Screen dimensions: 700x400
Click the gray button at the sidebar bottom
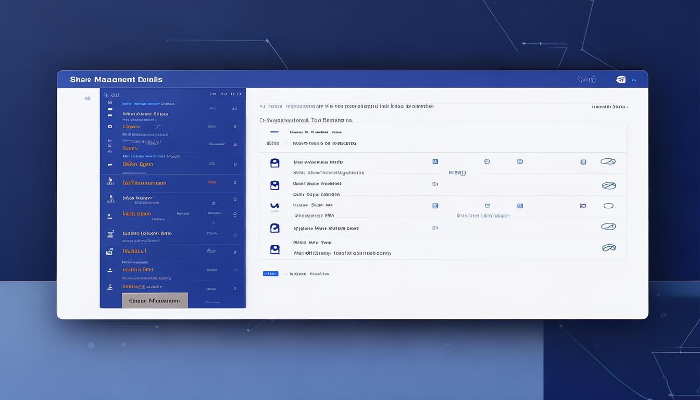point(155,301)
